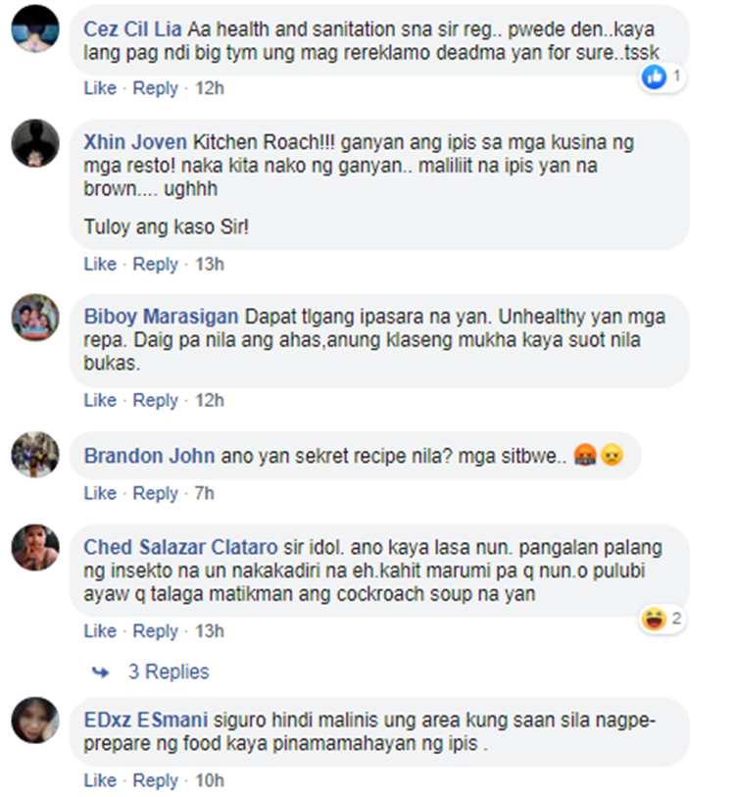The width and height of the screenshot is (735, 797).
Task: Open Xhin Joven's profile avatar
Action: click(x=35, y=143)
